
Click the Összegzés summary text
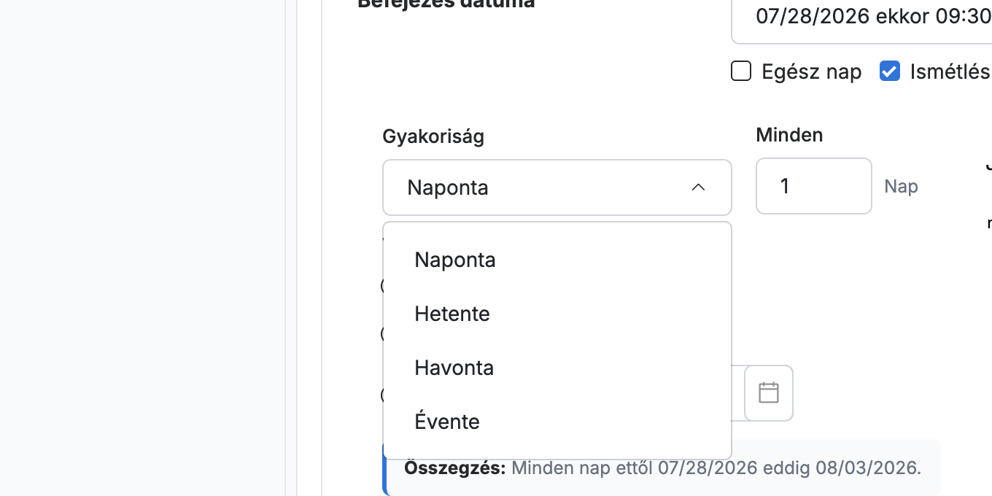663,468
